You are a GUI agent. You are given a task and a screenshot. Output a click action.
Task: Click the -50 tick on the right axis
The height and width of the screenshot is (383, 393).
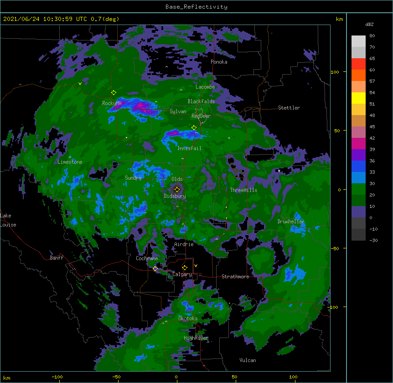(335, 248)
